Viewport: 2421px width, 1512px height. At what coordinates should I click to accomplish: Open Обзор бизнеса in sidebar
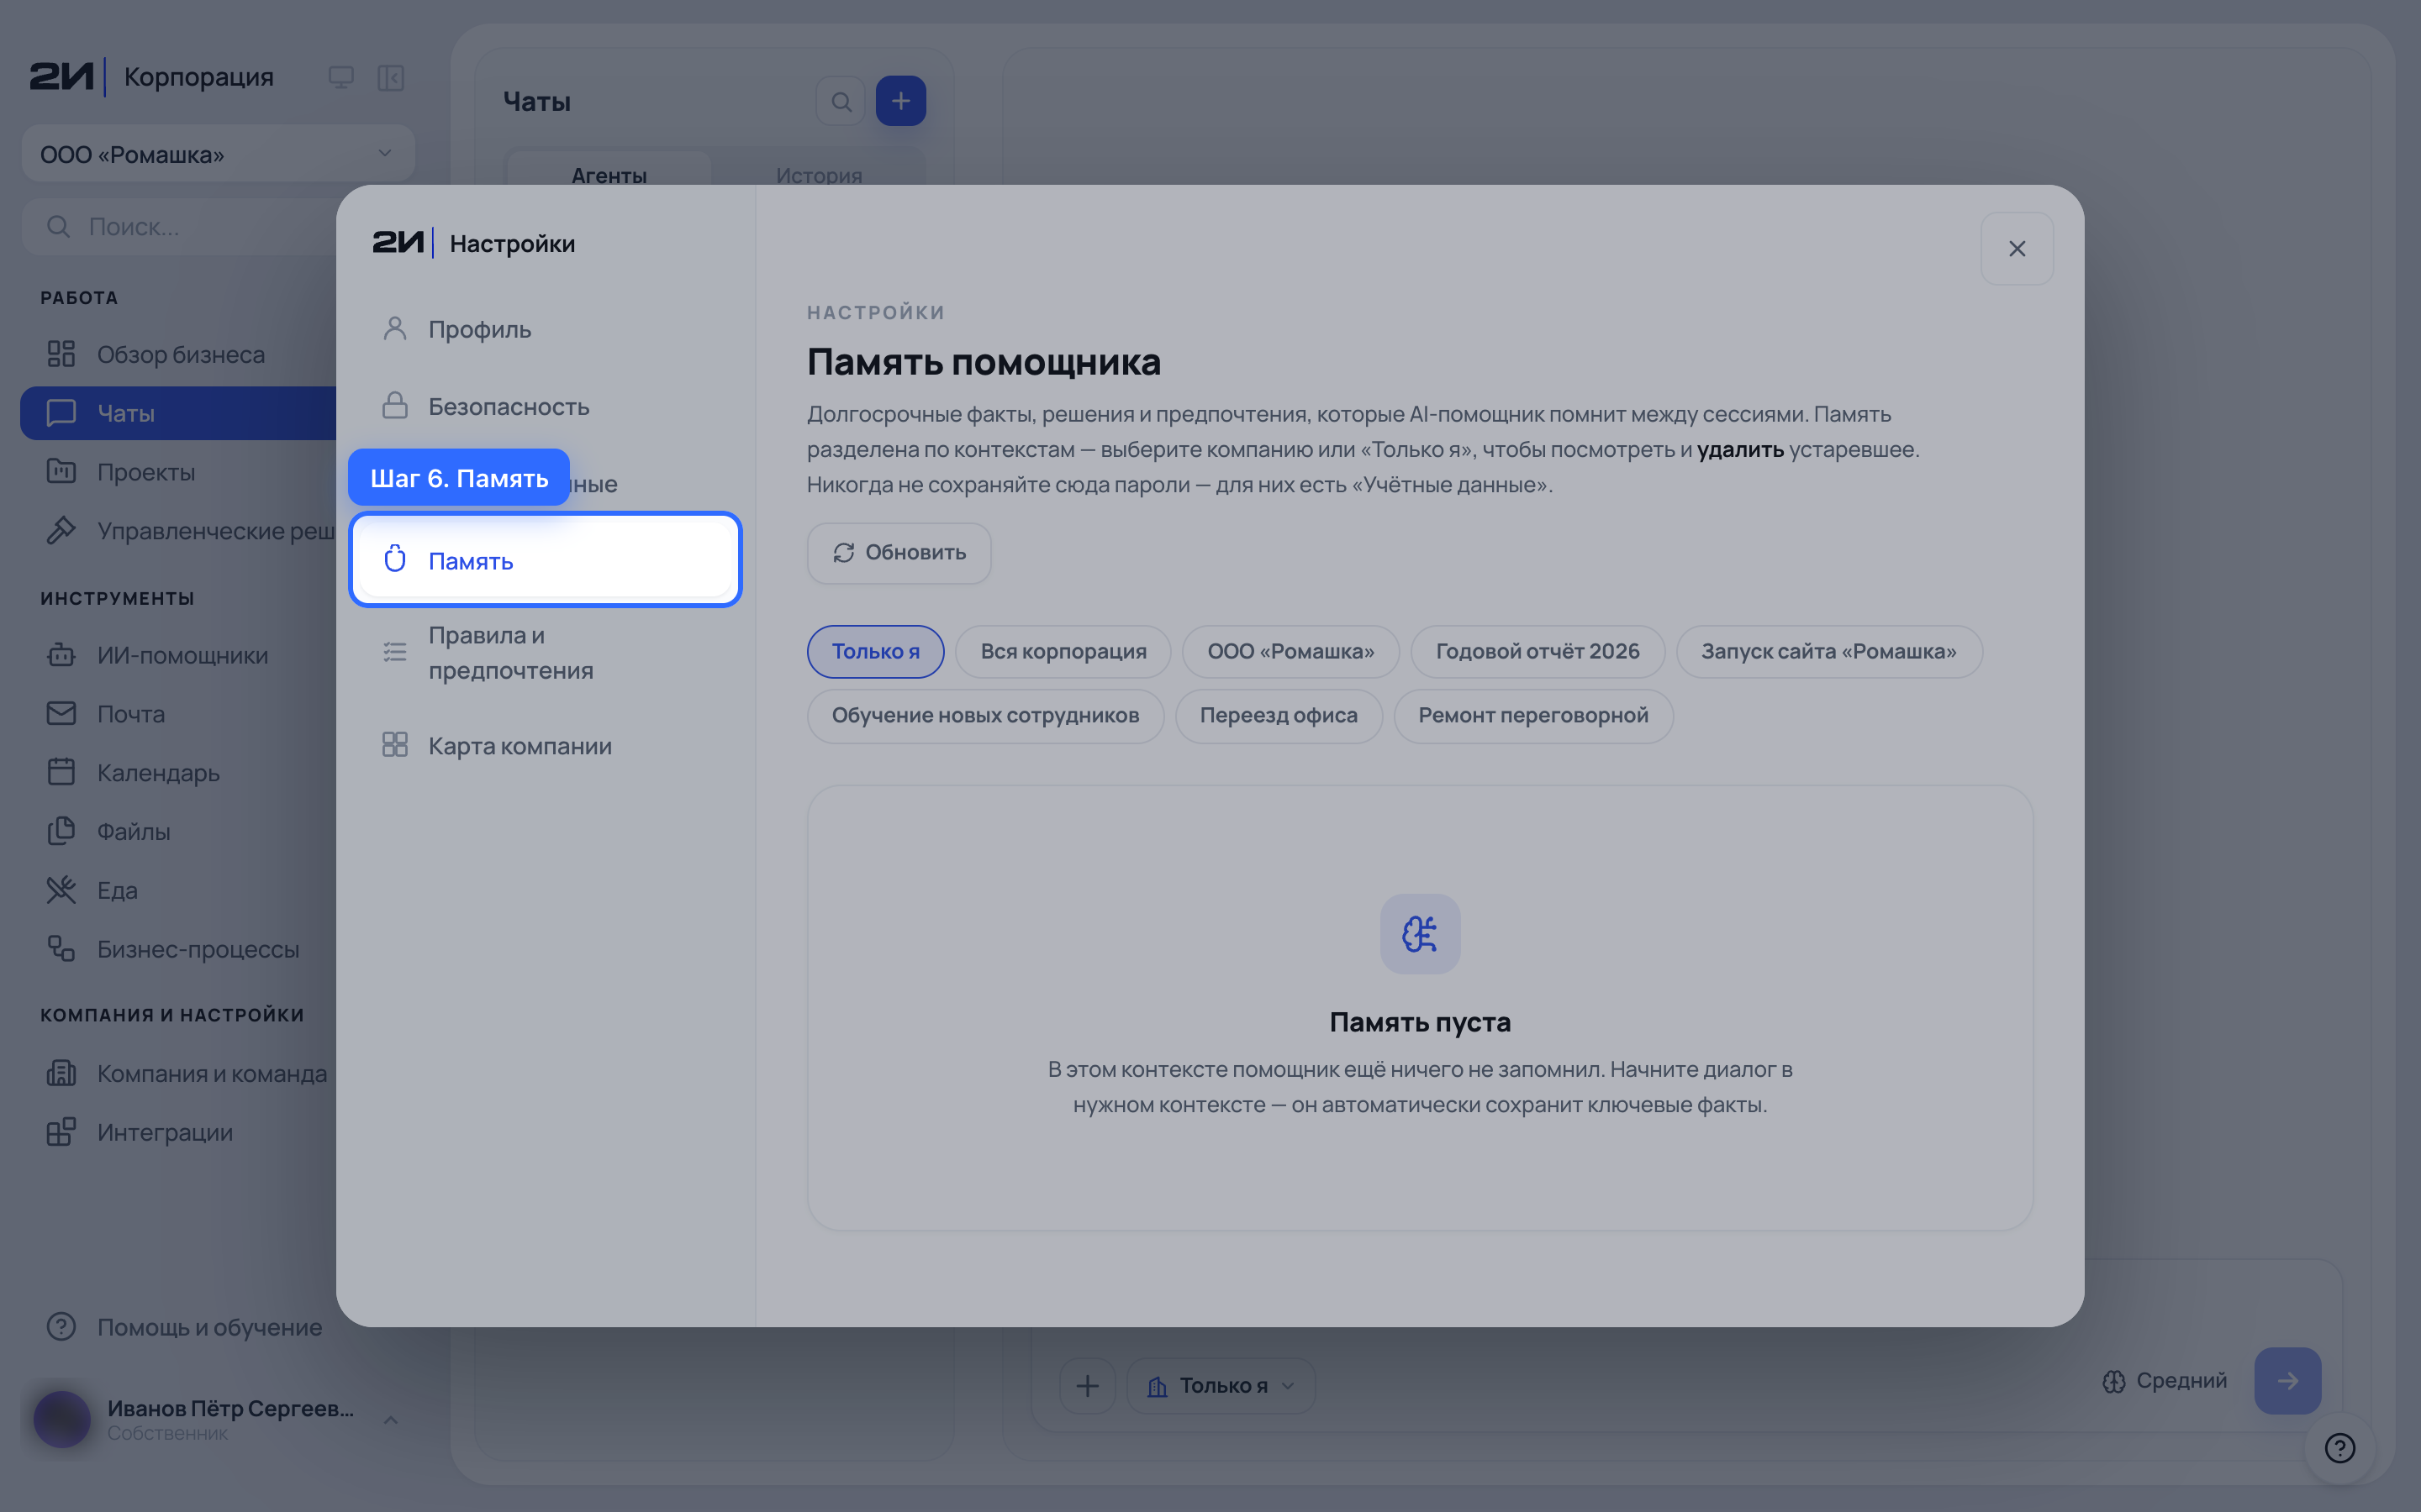tap(180, 355)
